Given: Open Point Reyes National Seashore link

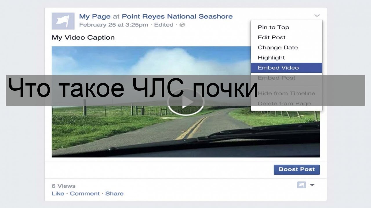Looking at the screenshot, I should point(177,16).
